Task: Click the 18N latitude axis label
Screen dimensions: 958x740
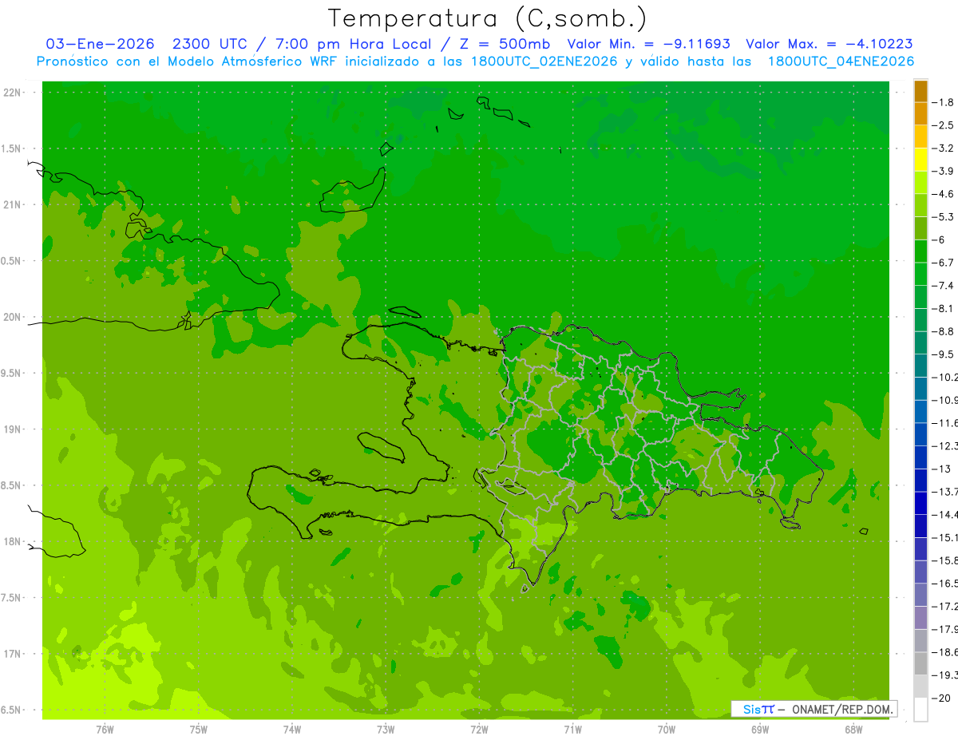Action: point(12,541)
